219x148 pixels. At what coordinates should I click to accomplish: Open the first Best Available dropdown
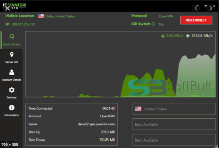pyautogui.click(x=174, y=124)
